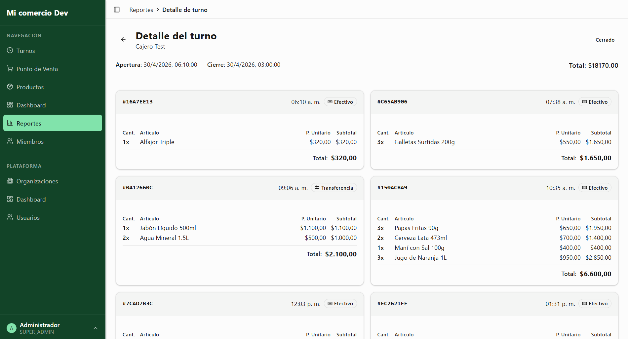Image resolution: width=628 pixels, height=339 pixels.
Task: Click the Mi comercio Dev title
Action: point(37,13)
